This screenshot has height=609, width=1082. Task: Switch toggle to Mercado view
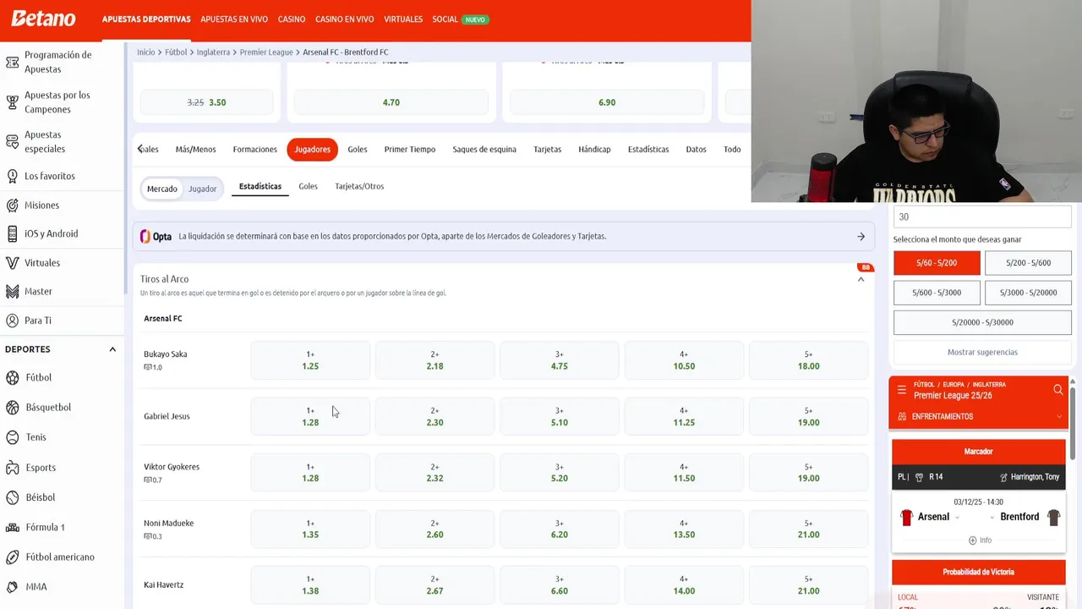pyautogui.click(x=162, y=189)
